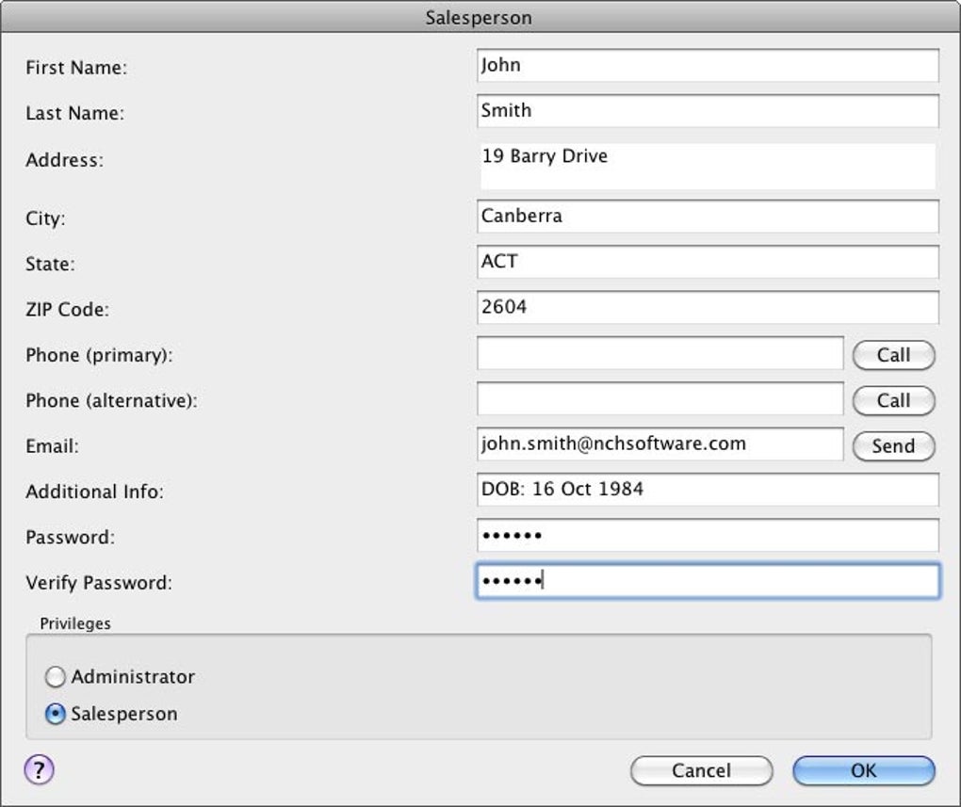Click the Phone (alternative) input box
Viewport: 961px width, 807px height.
pyautogui.click(x=660, y=399)
